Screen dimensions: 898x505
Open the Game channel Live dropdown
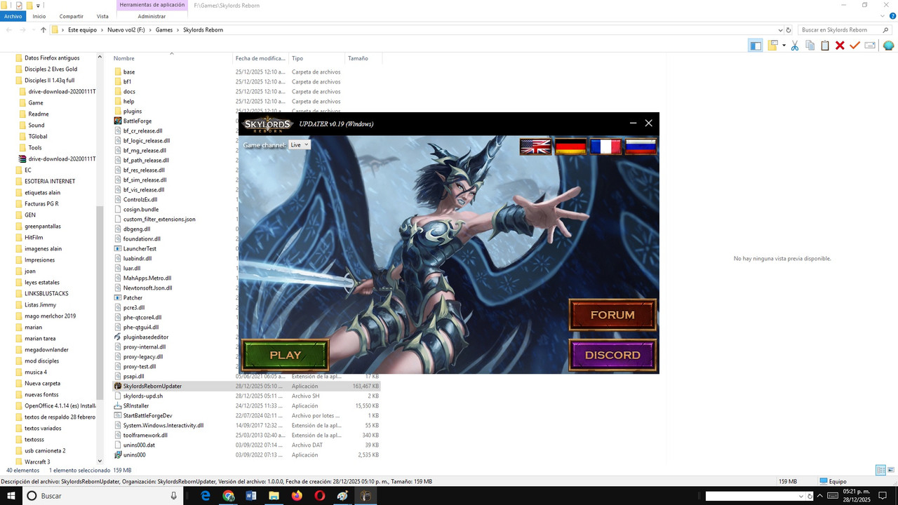coord(300,144)
